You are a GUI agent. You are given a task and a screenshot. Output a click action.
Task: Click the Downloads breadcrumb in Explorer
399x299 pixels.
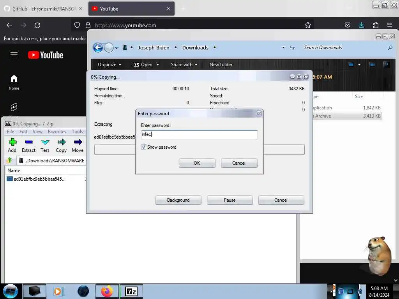tap(195, 47)
